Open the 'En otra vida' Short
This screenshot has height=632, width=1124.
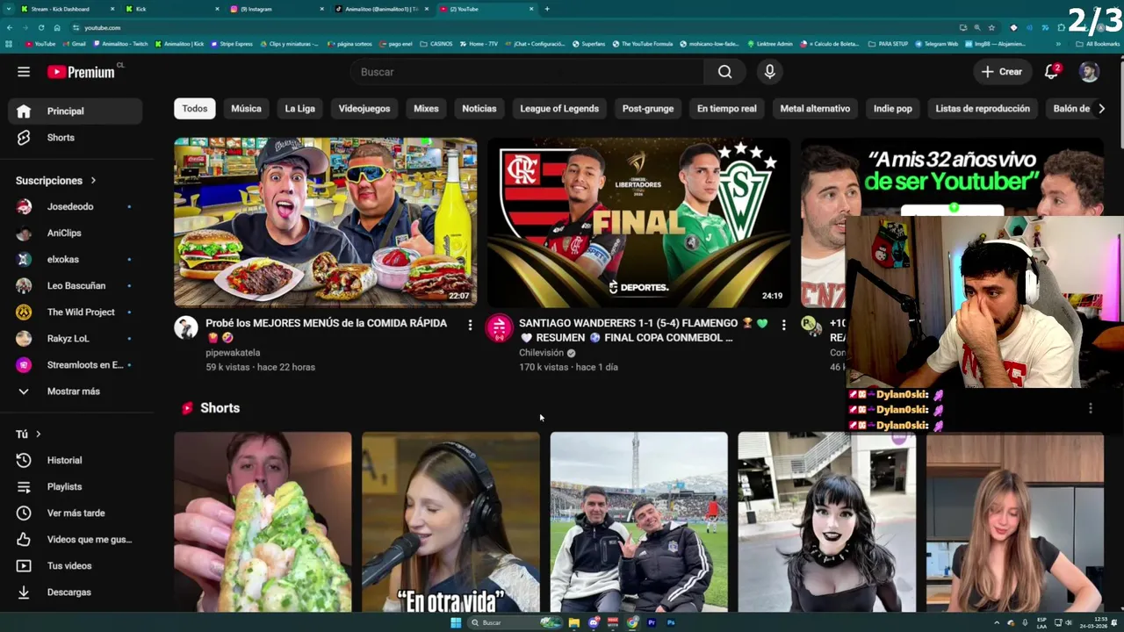(x=450, y=522)
